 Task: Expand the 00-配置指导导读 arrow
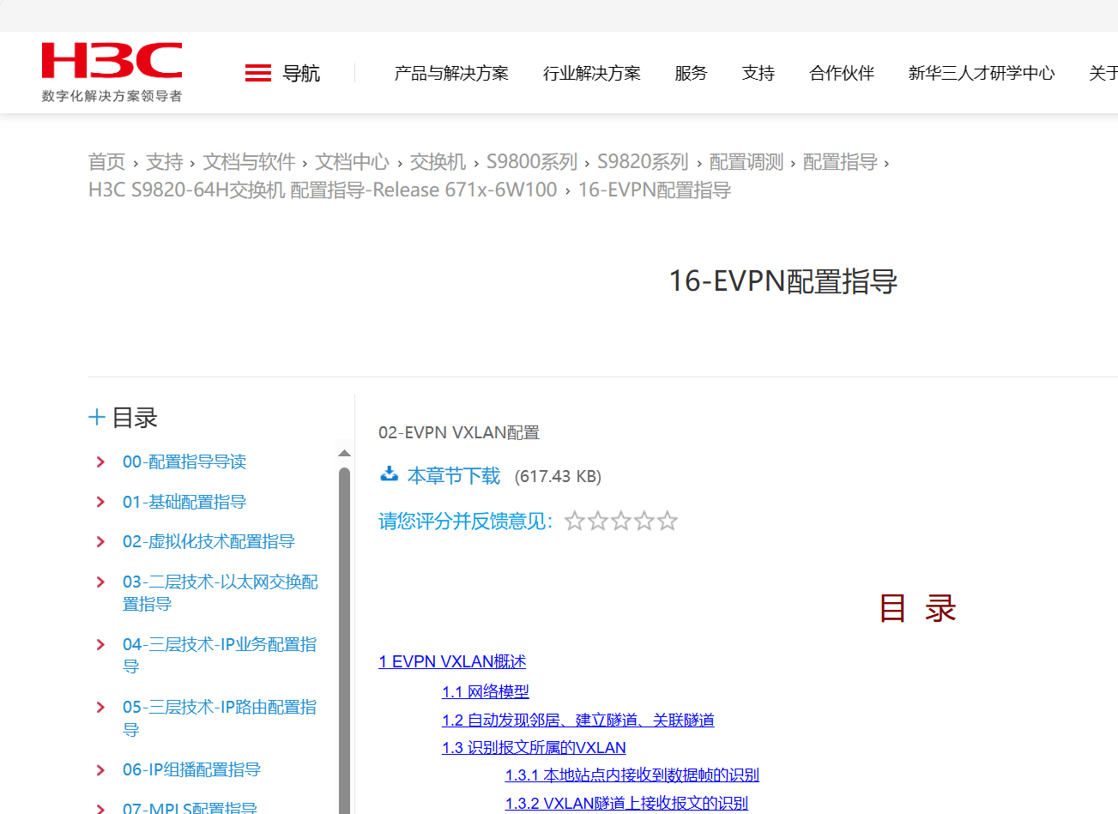(100, 462)
